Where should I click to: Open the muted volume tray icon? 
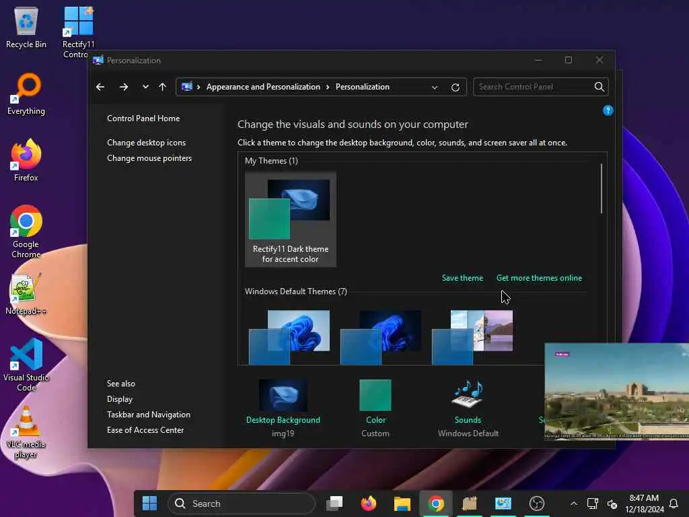[612, 504]
